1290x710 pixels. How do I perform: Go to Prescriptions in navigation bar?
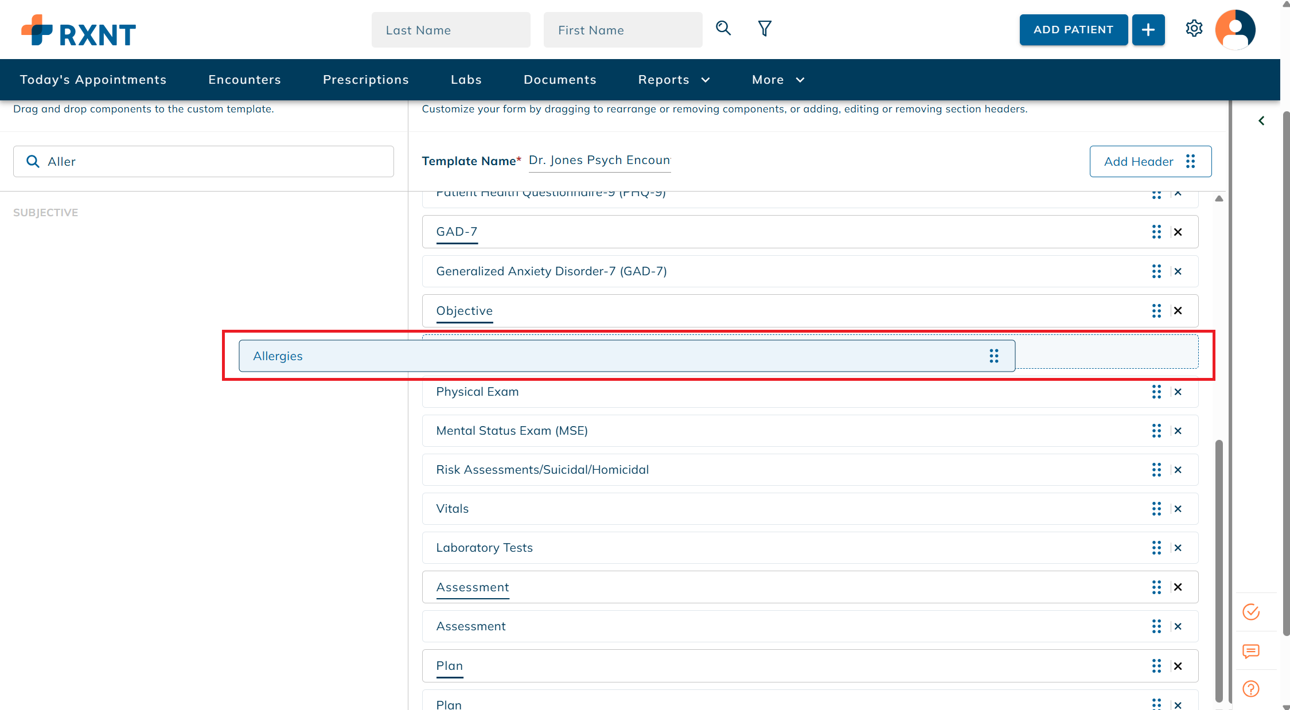pos(365,80)
